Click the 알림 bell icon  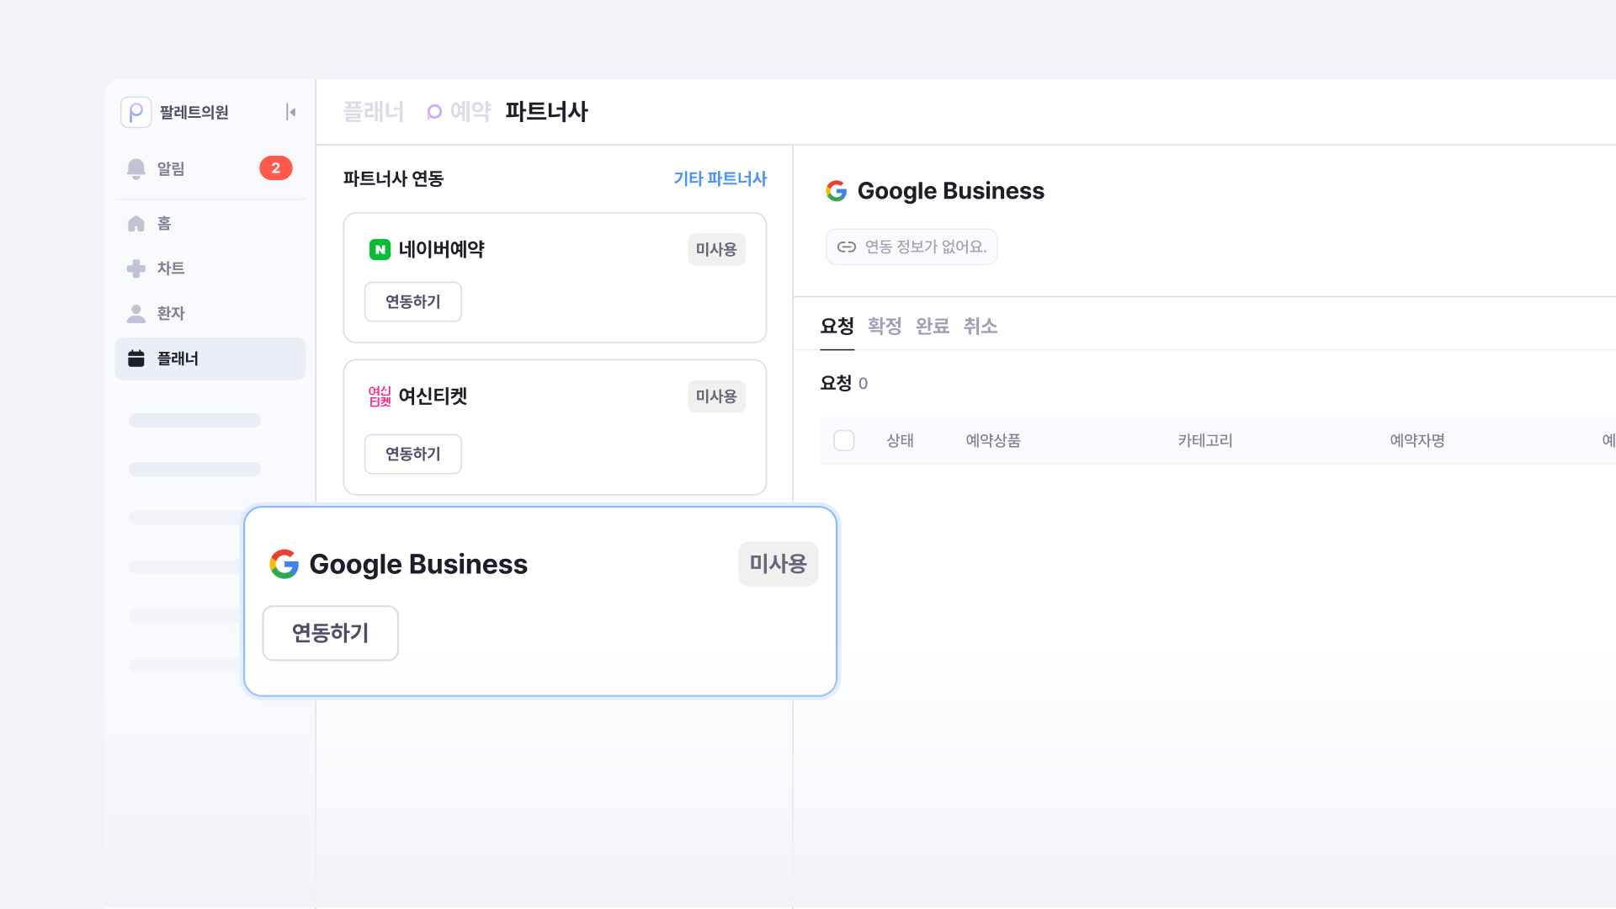point(136,168)
